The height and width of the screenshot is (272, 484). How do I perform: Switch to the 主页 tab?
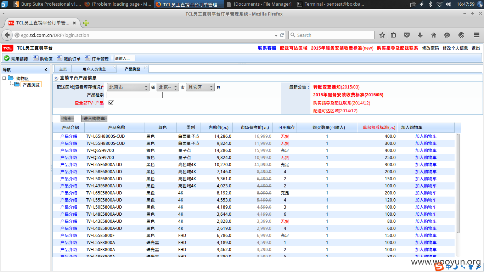[x=63, y=69]
